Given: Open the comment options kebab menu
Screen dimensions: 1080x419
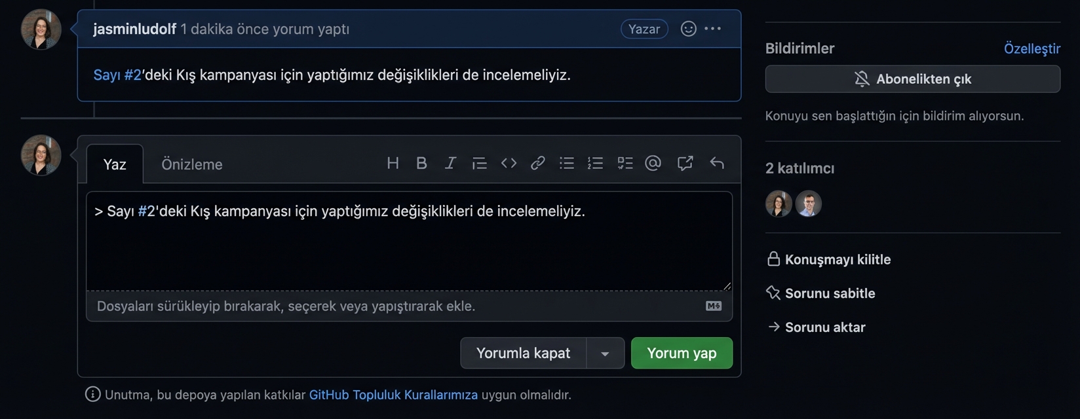Looking at the screenshot, I should [713, 29].
